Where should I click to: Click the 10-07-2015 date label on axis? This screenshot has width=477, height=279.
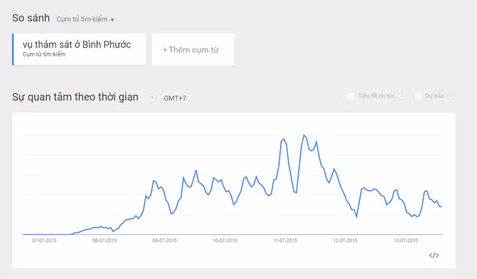[x=225, y=241]
